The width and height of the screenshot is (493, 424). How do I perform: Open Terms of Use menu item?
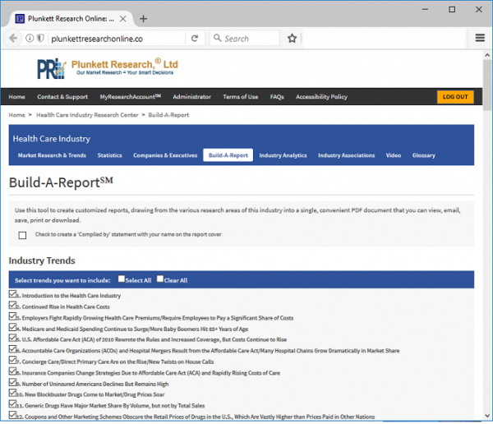point(241,97)
